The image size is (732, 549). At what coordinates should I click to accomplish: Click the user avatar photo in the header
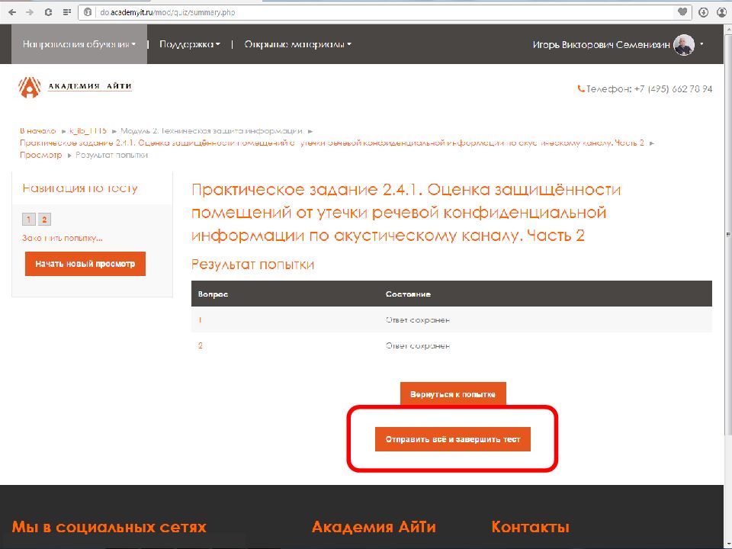[684, 44]
